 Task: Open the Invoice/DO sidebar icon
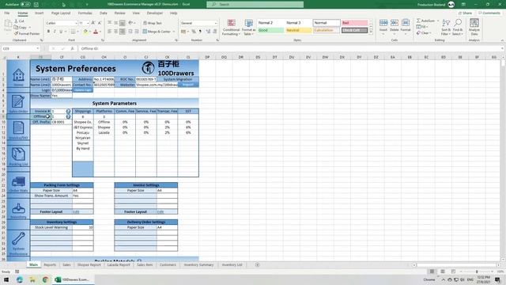click(x=18, y=128)
